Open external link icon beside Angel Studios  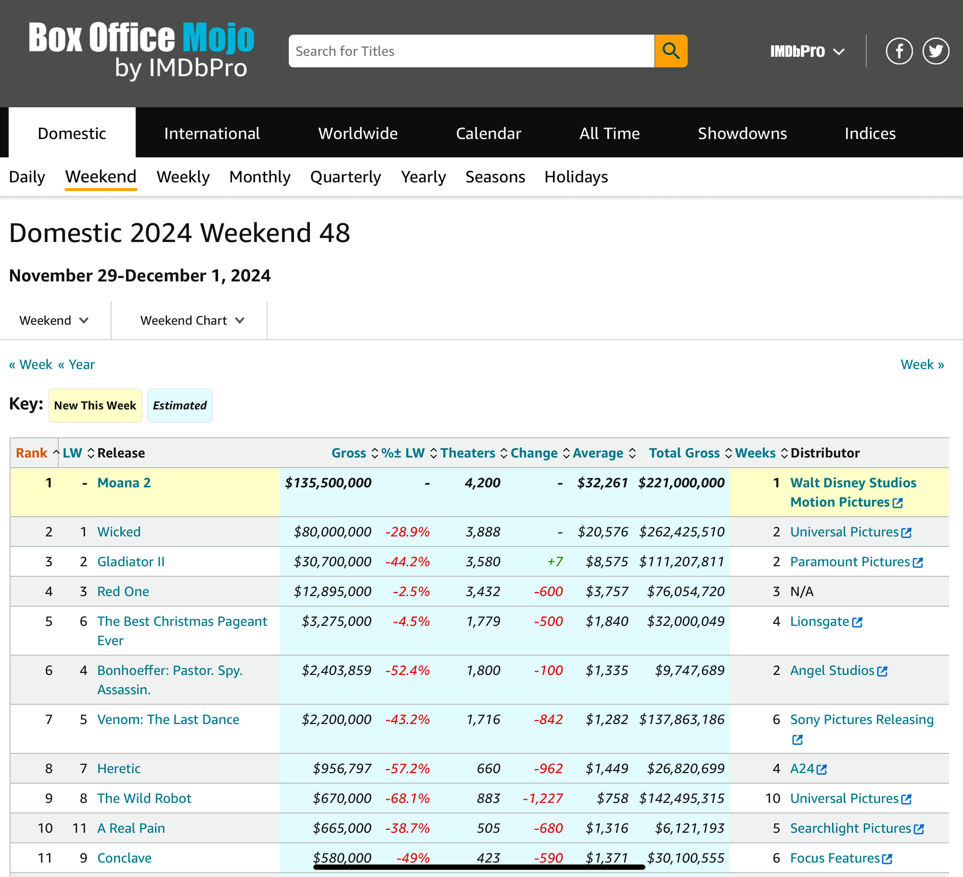click(x=882, y=671)
